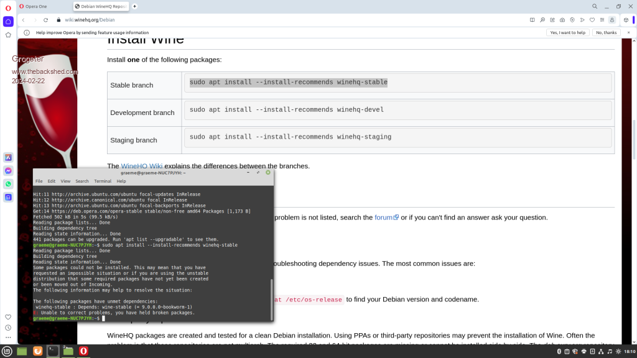Click the heart icon to bookmark page

click(592, 20)
